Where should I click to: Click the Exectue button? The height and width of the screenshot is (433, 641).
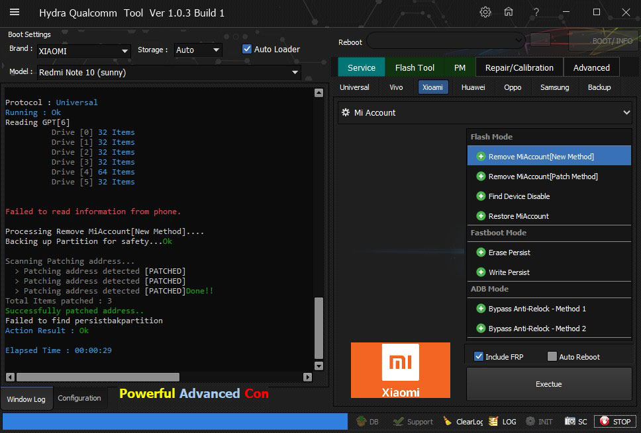(x=548, y=384)
